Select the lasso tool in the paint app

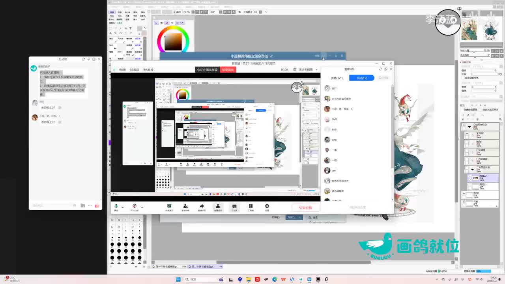pos(116,28)
